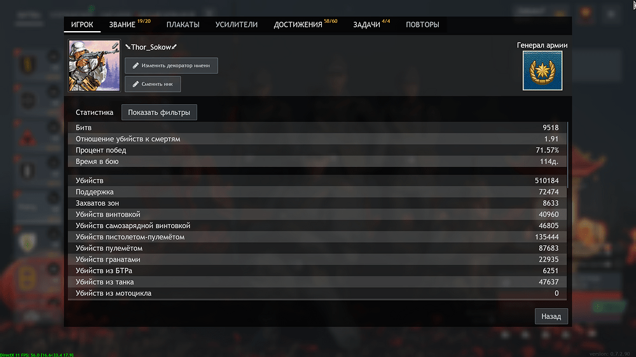Viewport: 636px width, 357px height.
Task: Click pencil icon on Сменить ник button
Action: tap(135, 84)
